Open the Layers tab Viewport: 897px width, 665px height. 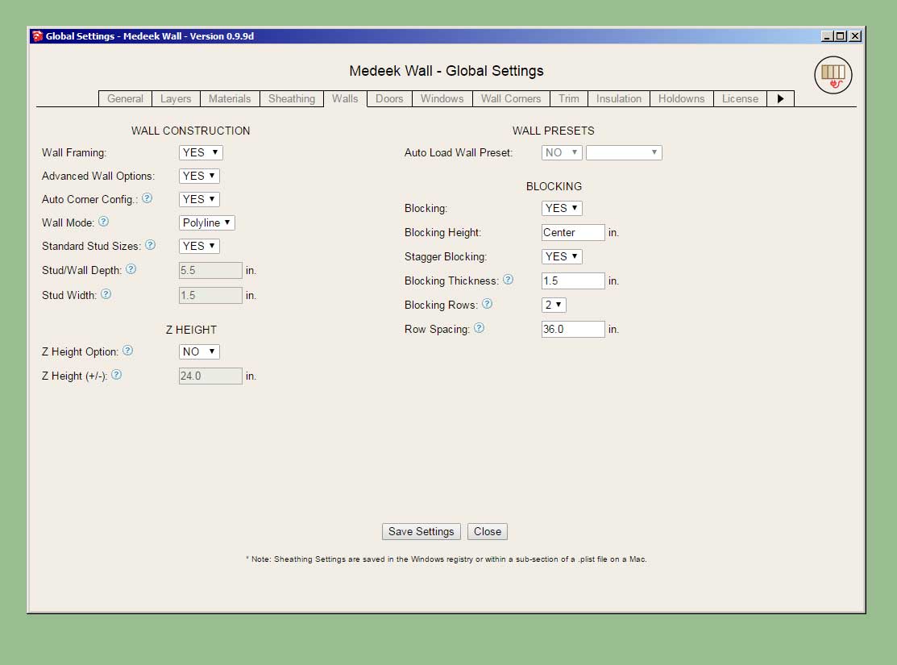(x=176, y=98)
